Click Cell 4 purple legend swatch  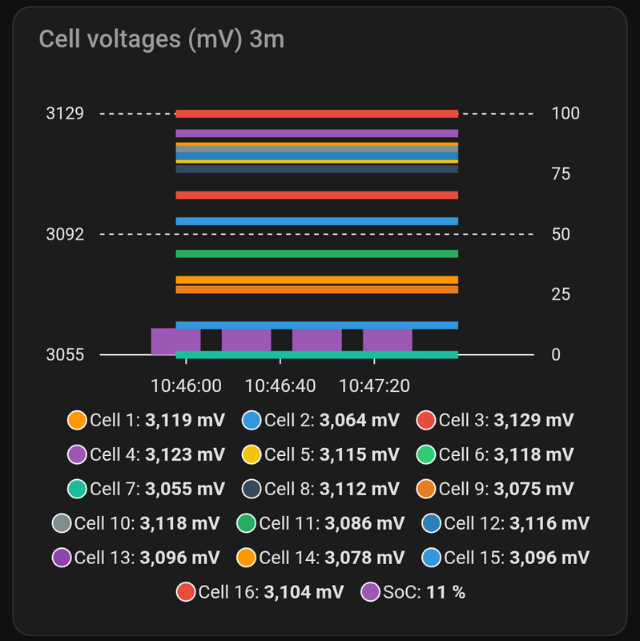point(77,454)
